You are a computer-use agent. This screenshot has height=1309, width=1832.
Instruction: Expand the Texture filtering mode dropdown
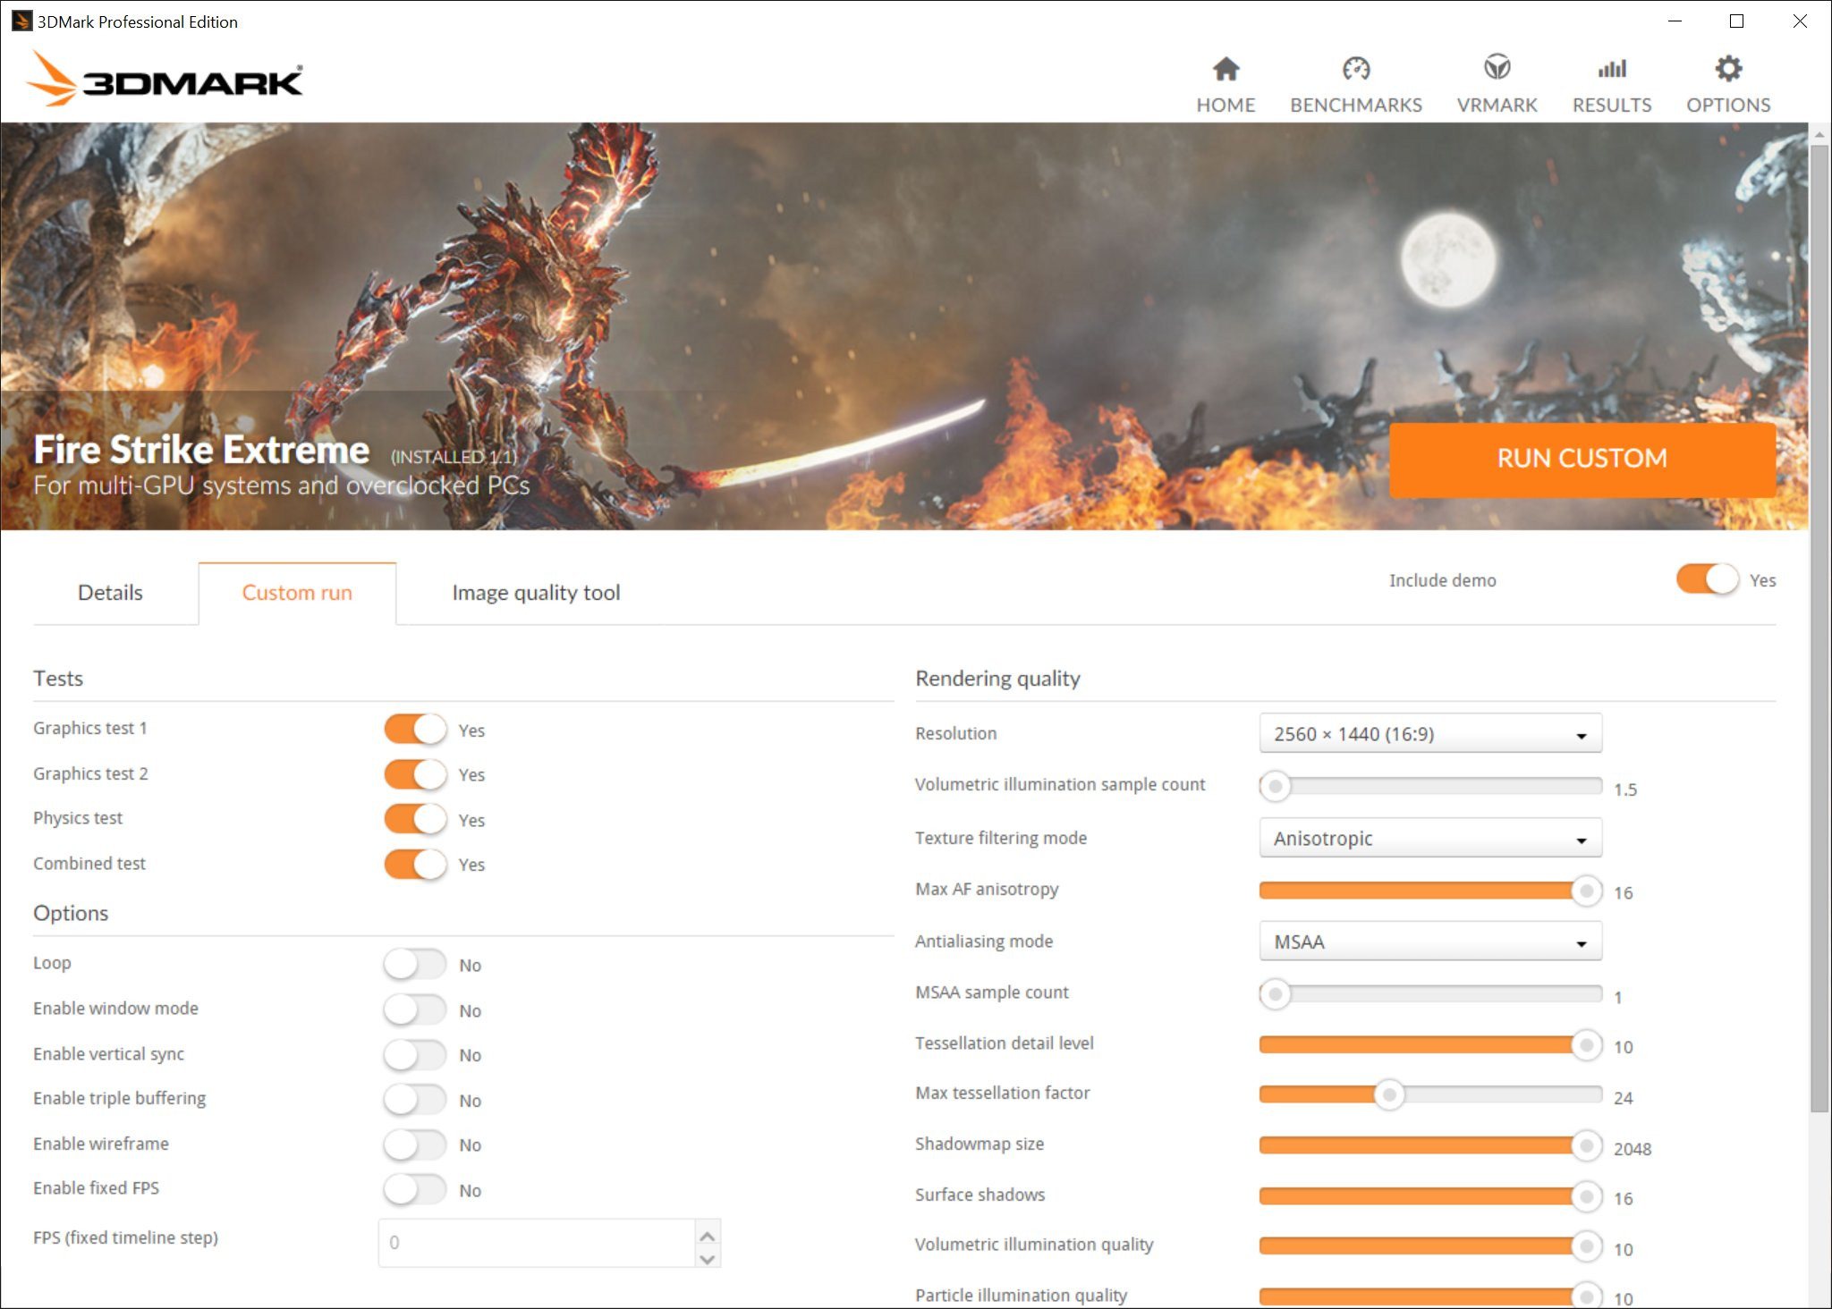[1429, 839]
